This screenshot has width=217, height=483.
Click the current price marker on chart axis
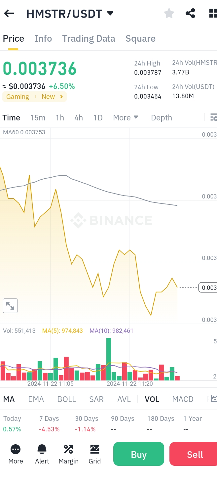point(208,287)
